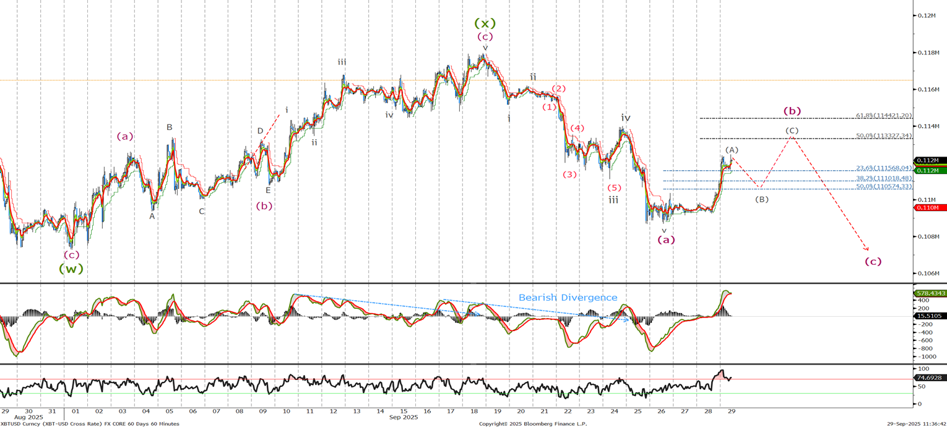Select the XBTUSD Curncy chart description text
The image size is (947, 427).
pyautogui.click(x=90, y=424)
